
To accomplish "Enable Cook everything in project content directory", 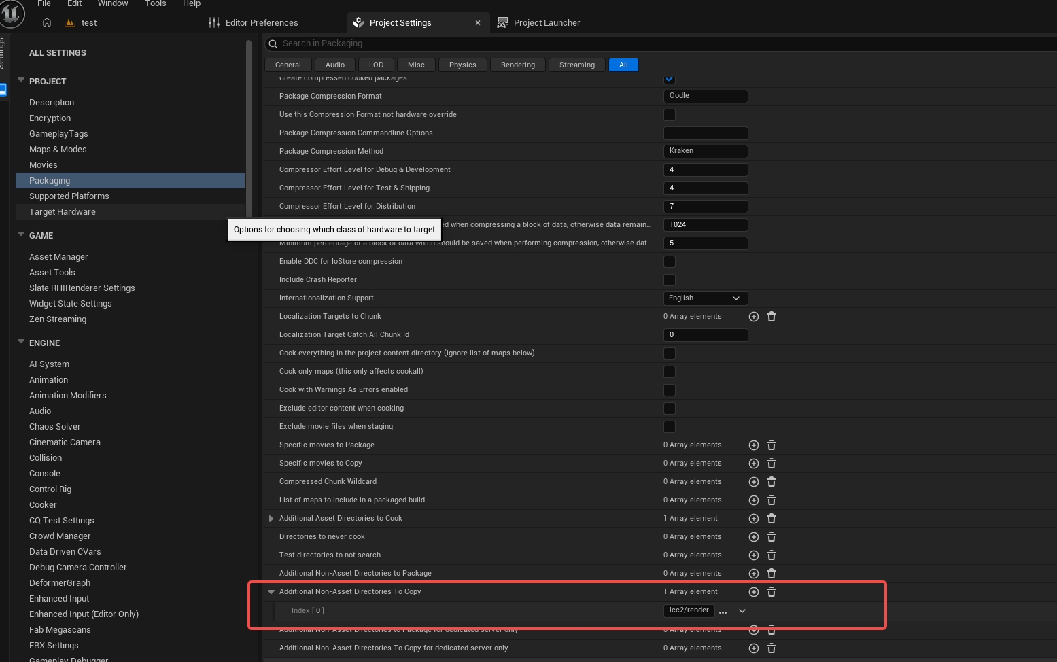I will [x=670, y=353].
